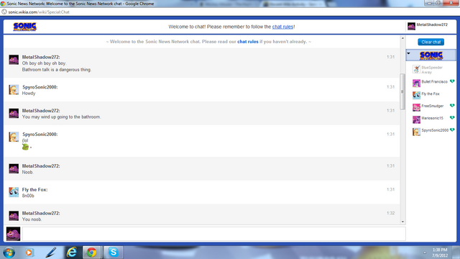Click the Sonic logo in user list panel
This screenshot has width=460, height=259.
pyautogui.click(x=431, y=55)
